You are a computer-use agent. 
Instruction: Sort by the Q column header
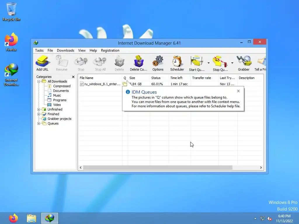pyautogui.click(x=125, y=78)
